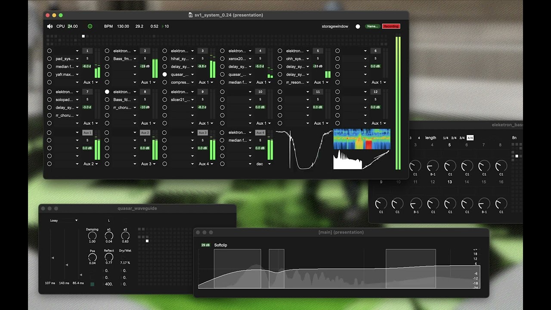Viewport: 551px width, 310px height.
Task: Toggle the circle beside slicer21 in channel 9
Action: (164, 99)
